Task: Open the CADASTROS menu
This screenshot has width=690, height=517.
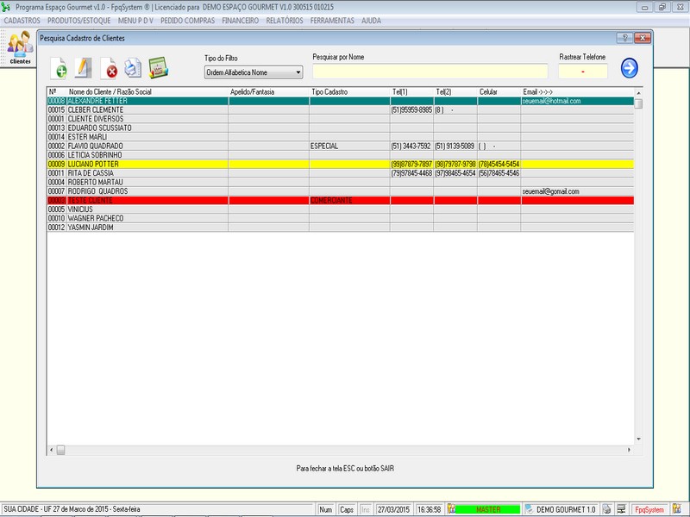Action: tap(22, 20)
